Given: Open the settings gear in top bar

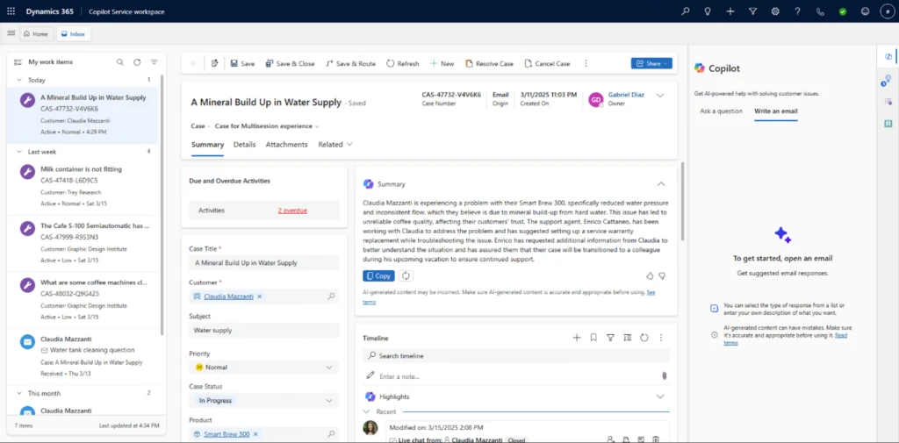Looking at the screenshot, I should pyautogui.click(x=775, y=11).
